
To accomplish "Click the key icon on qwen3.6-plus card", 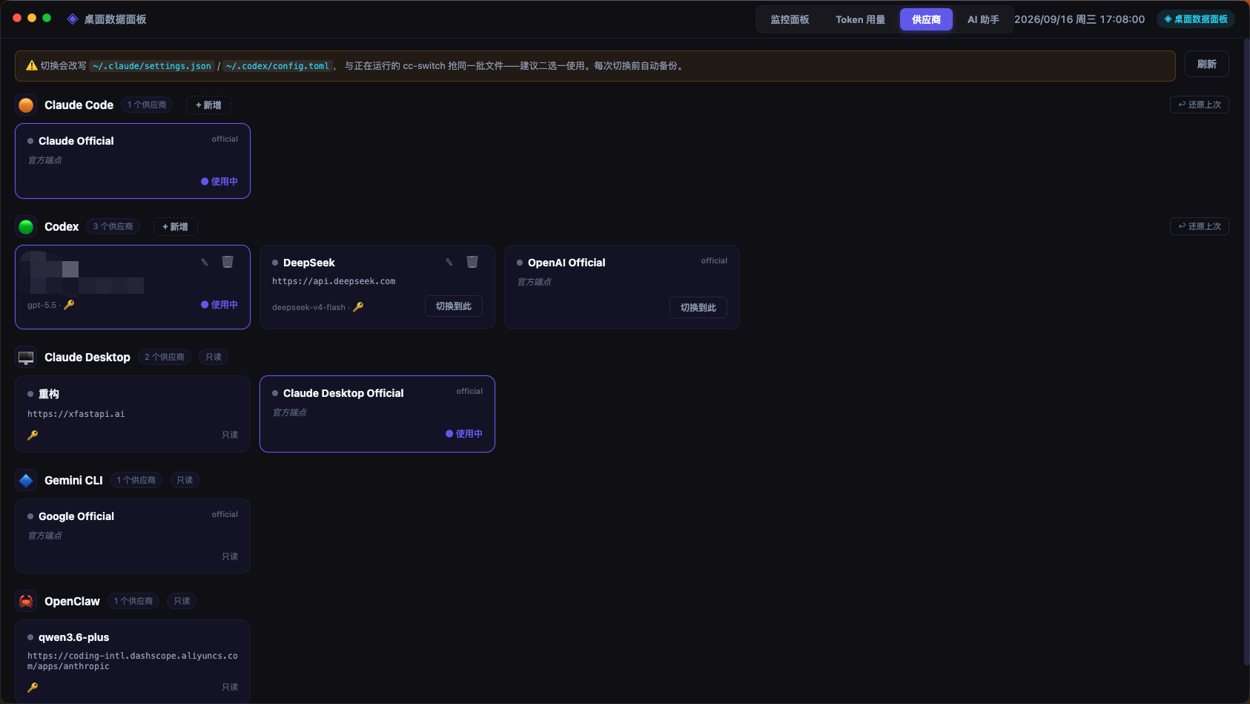I will point(33,688).
